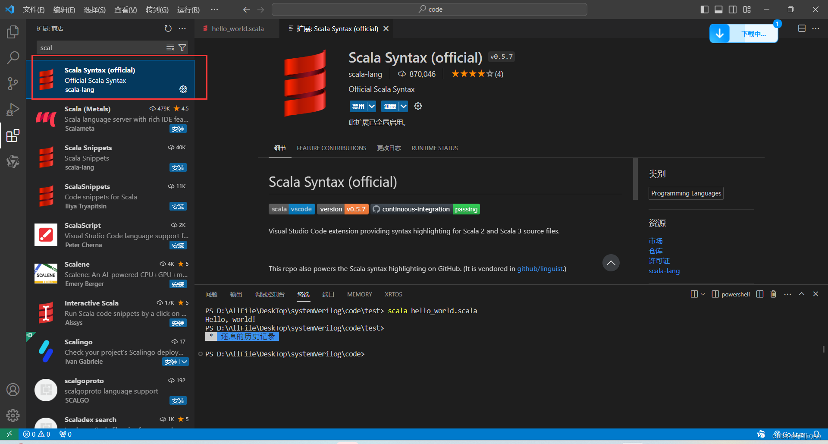
Task: Switch to the 问题 panel tab
Action: [211, 294]
